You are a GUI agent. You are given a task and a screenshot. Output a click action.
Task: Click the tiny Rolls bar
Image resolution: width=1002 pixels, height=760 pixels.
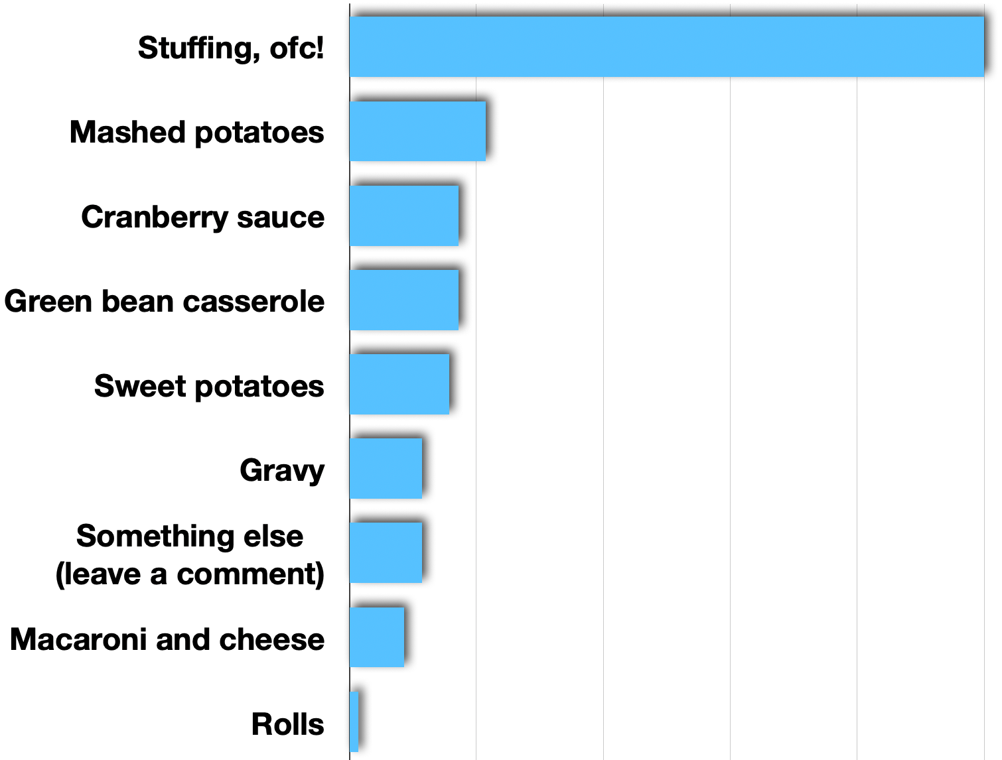tap(354, 722)
